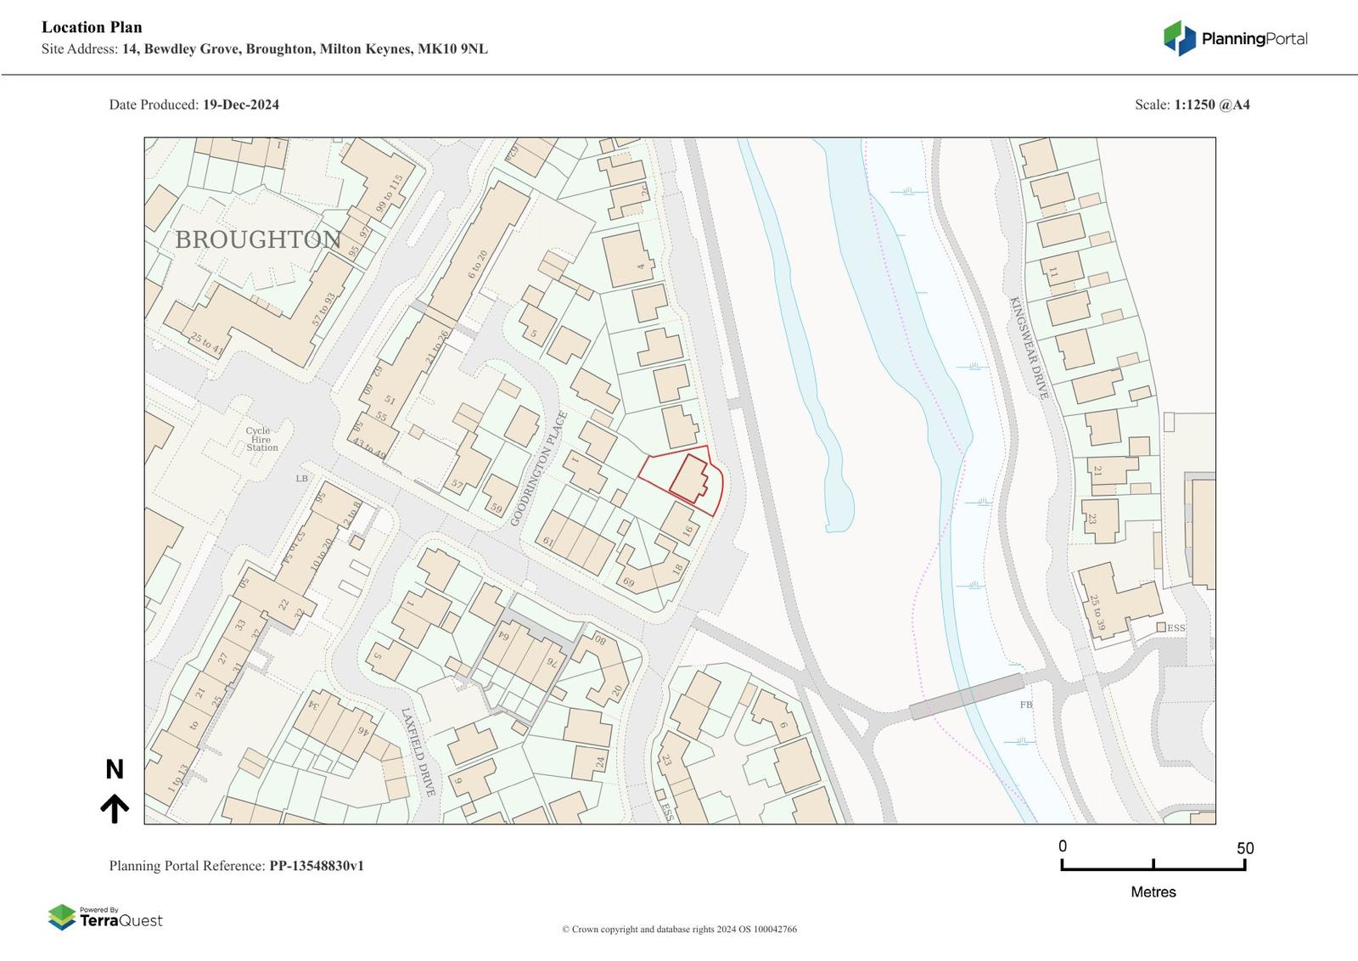
Task: Select the Planning Portal Reference number
Action: (x=317, y=866)
